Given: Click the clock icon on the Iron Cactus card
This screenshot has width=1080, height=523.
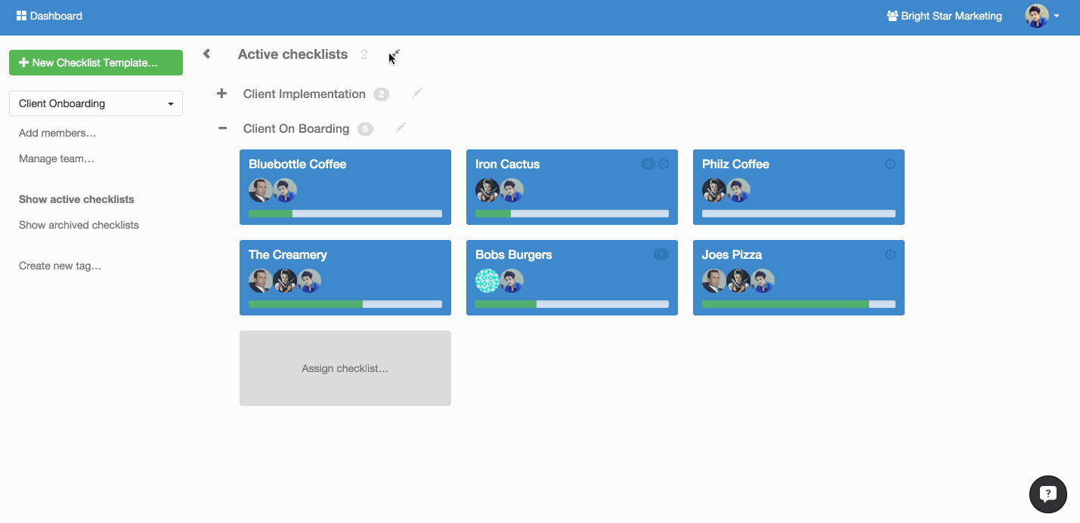Looking at the screenshot, I should [x=664, y=163].
